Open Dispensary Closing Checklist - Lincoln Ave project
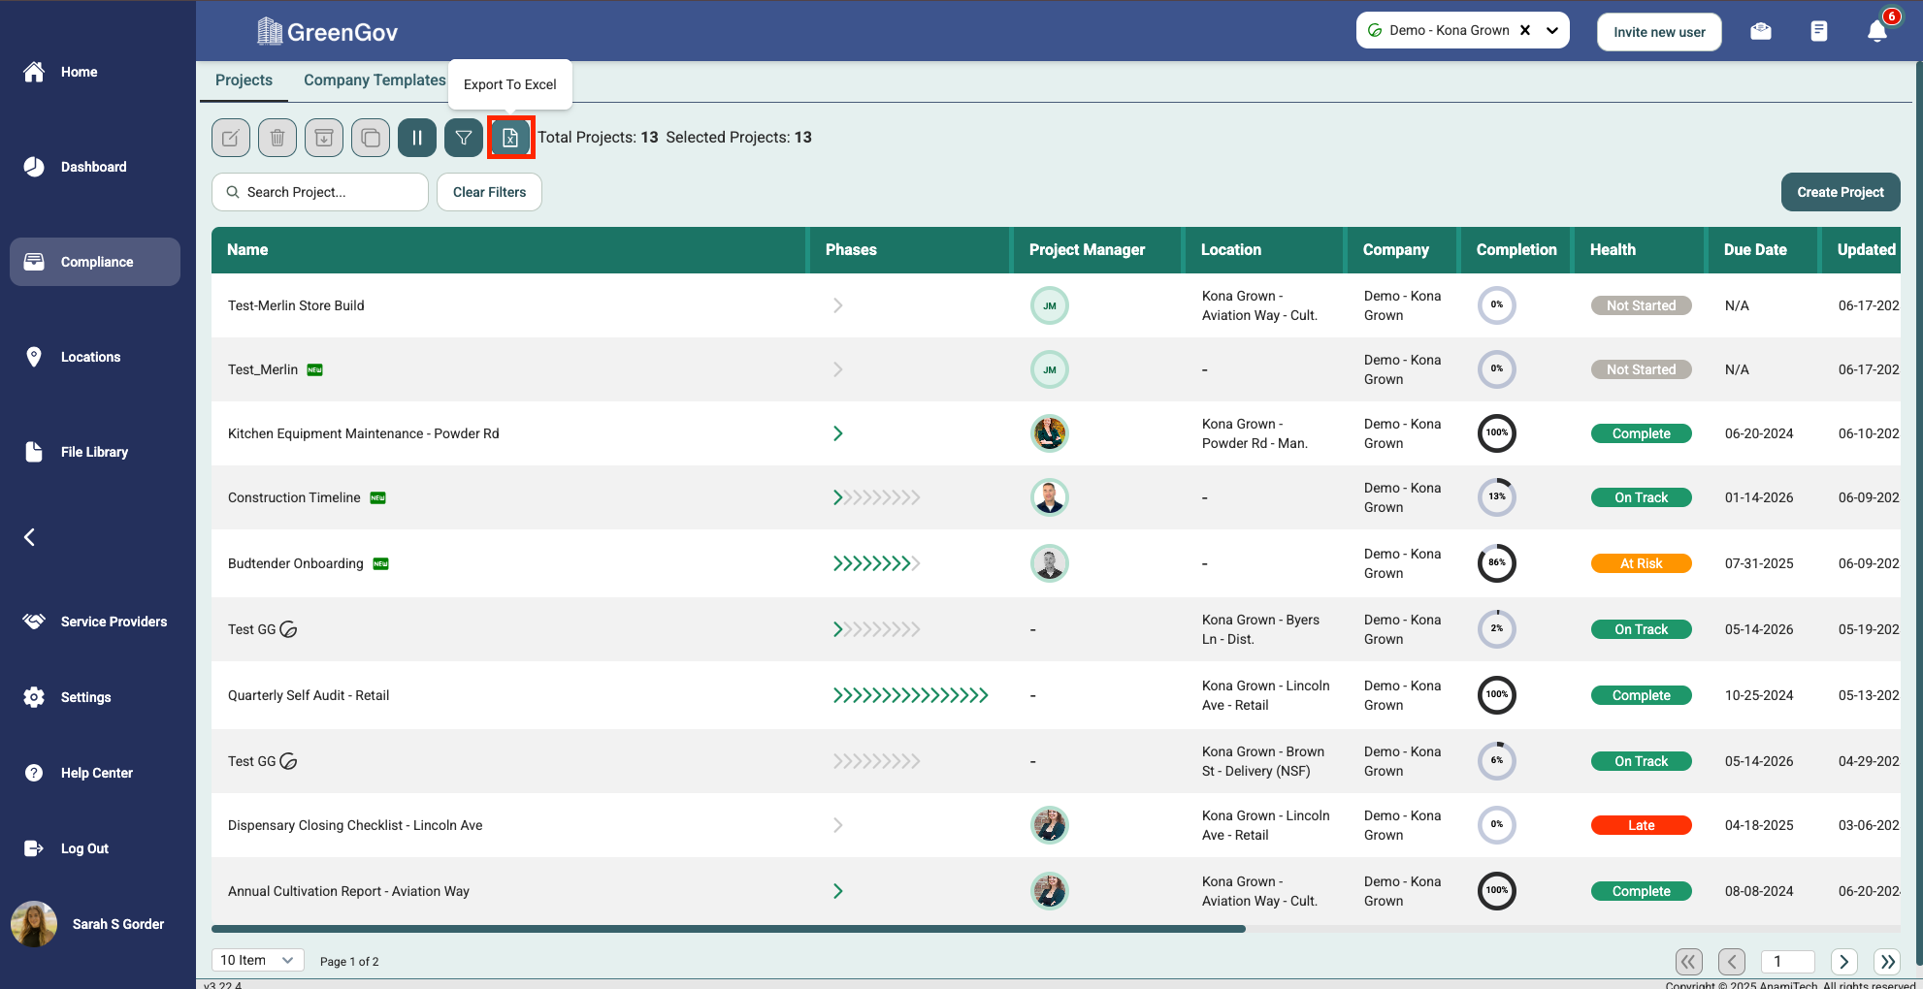The image size is (1923, 989). pyautogui.click(x=355, y=825)
